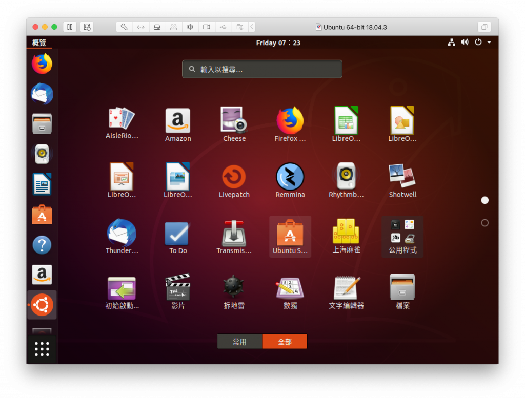Switch to the 全部 all tab
Viewport: 525px width, 399px height.
click(x=285, y=342)
